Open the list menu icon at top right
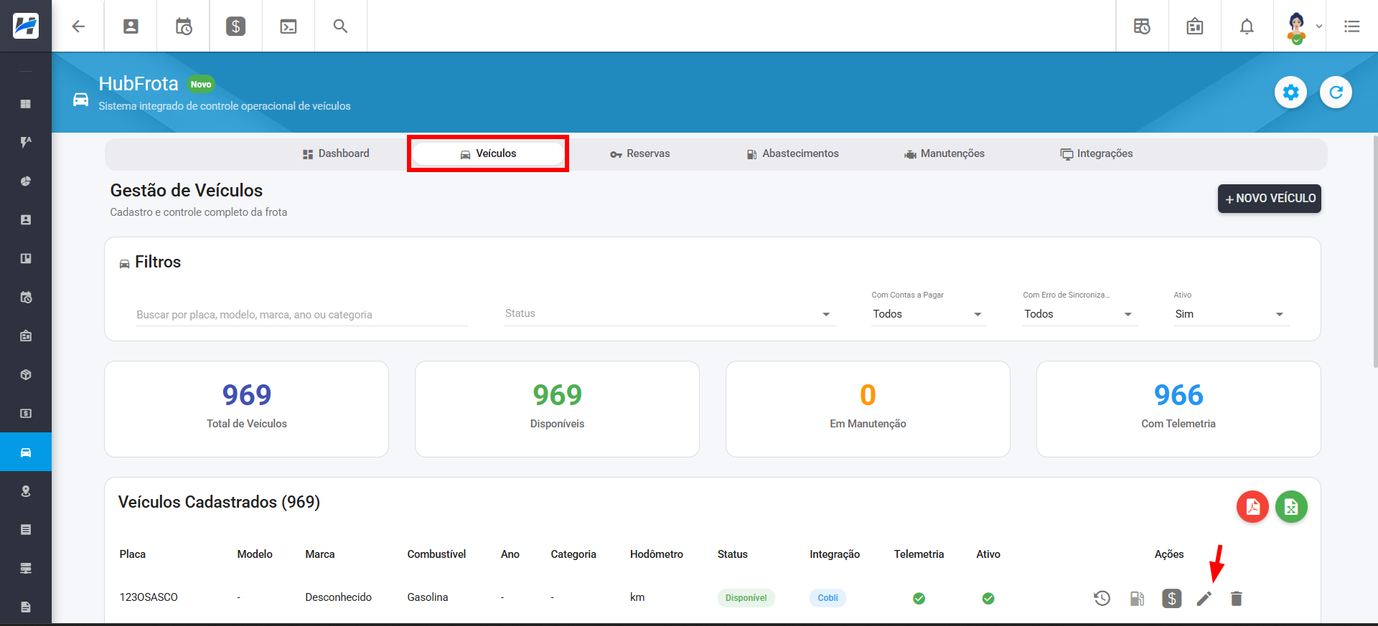 click(x=1352, y=27)
